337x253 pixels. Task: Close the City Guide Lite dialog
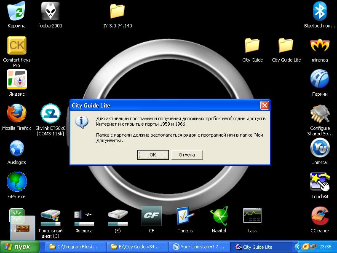tap(264, 105)
